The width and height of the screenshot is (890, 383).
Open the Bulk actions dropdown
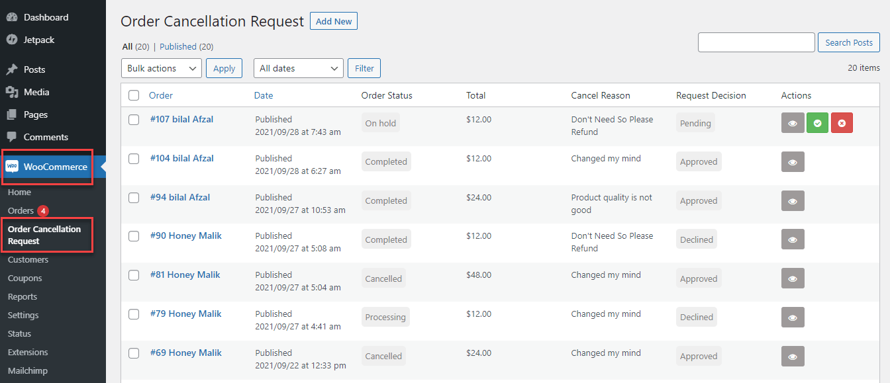[162, 68]
